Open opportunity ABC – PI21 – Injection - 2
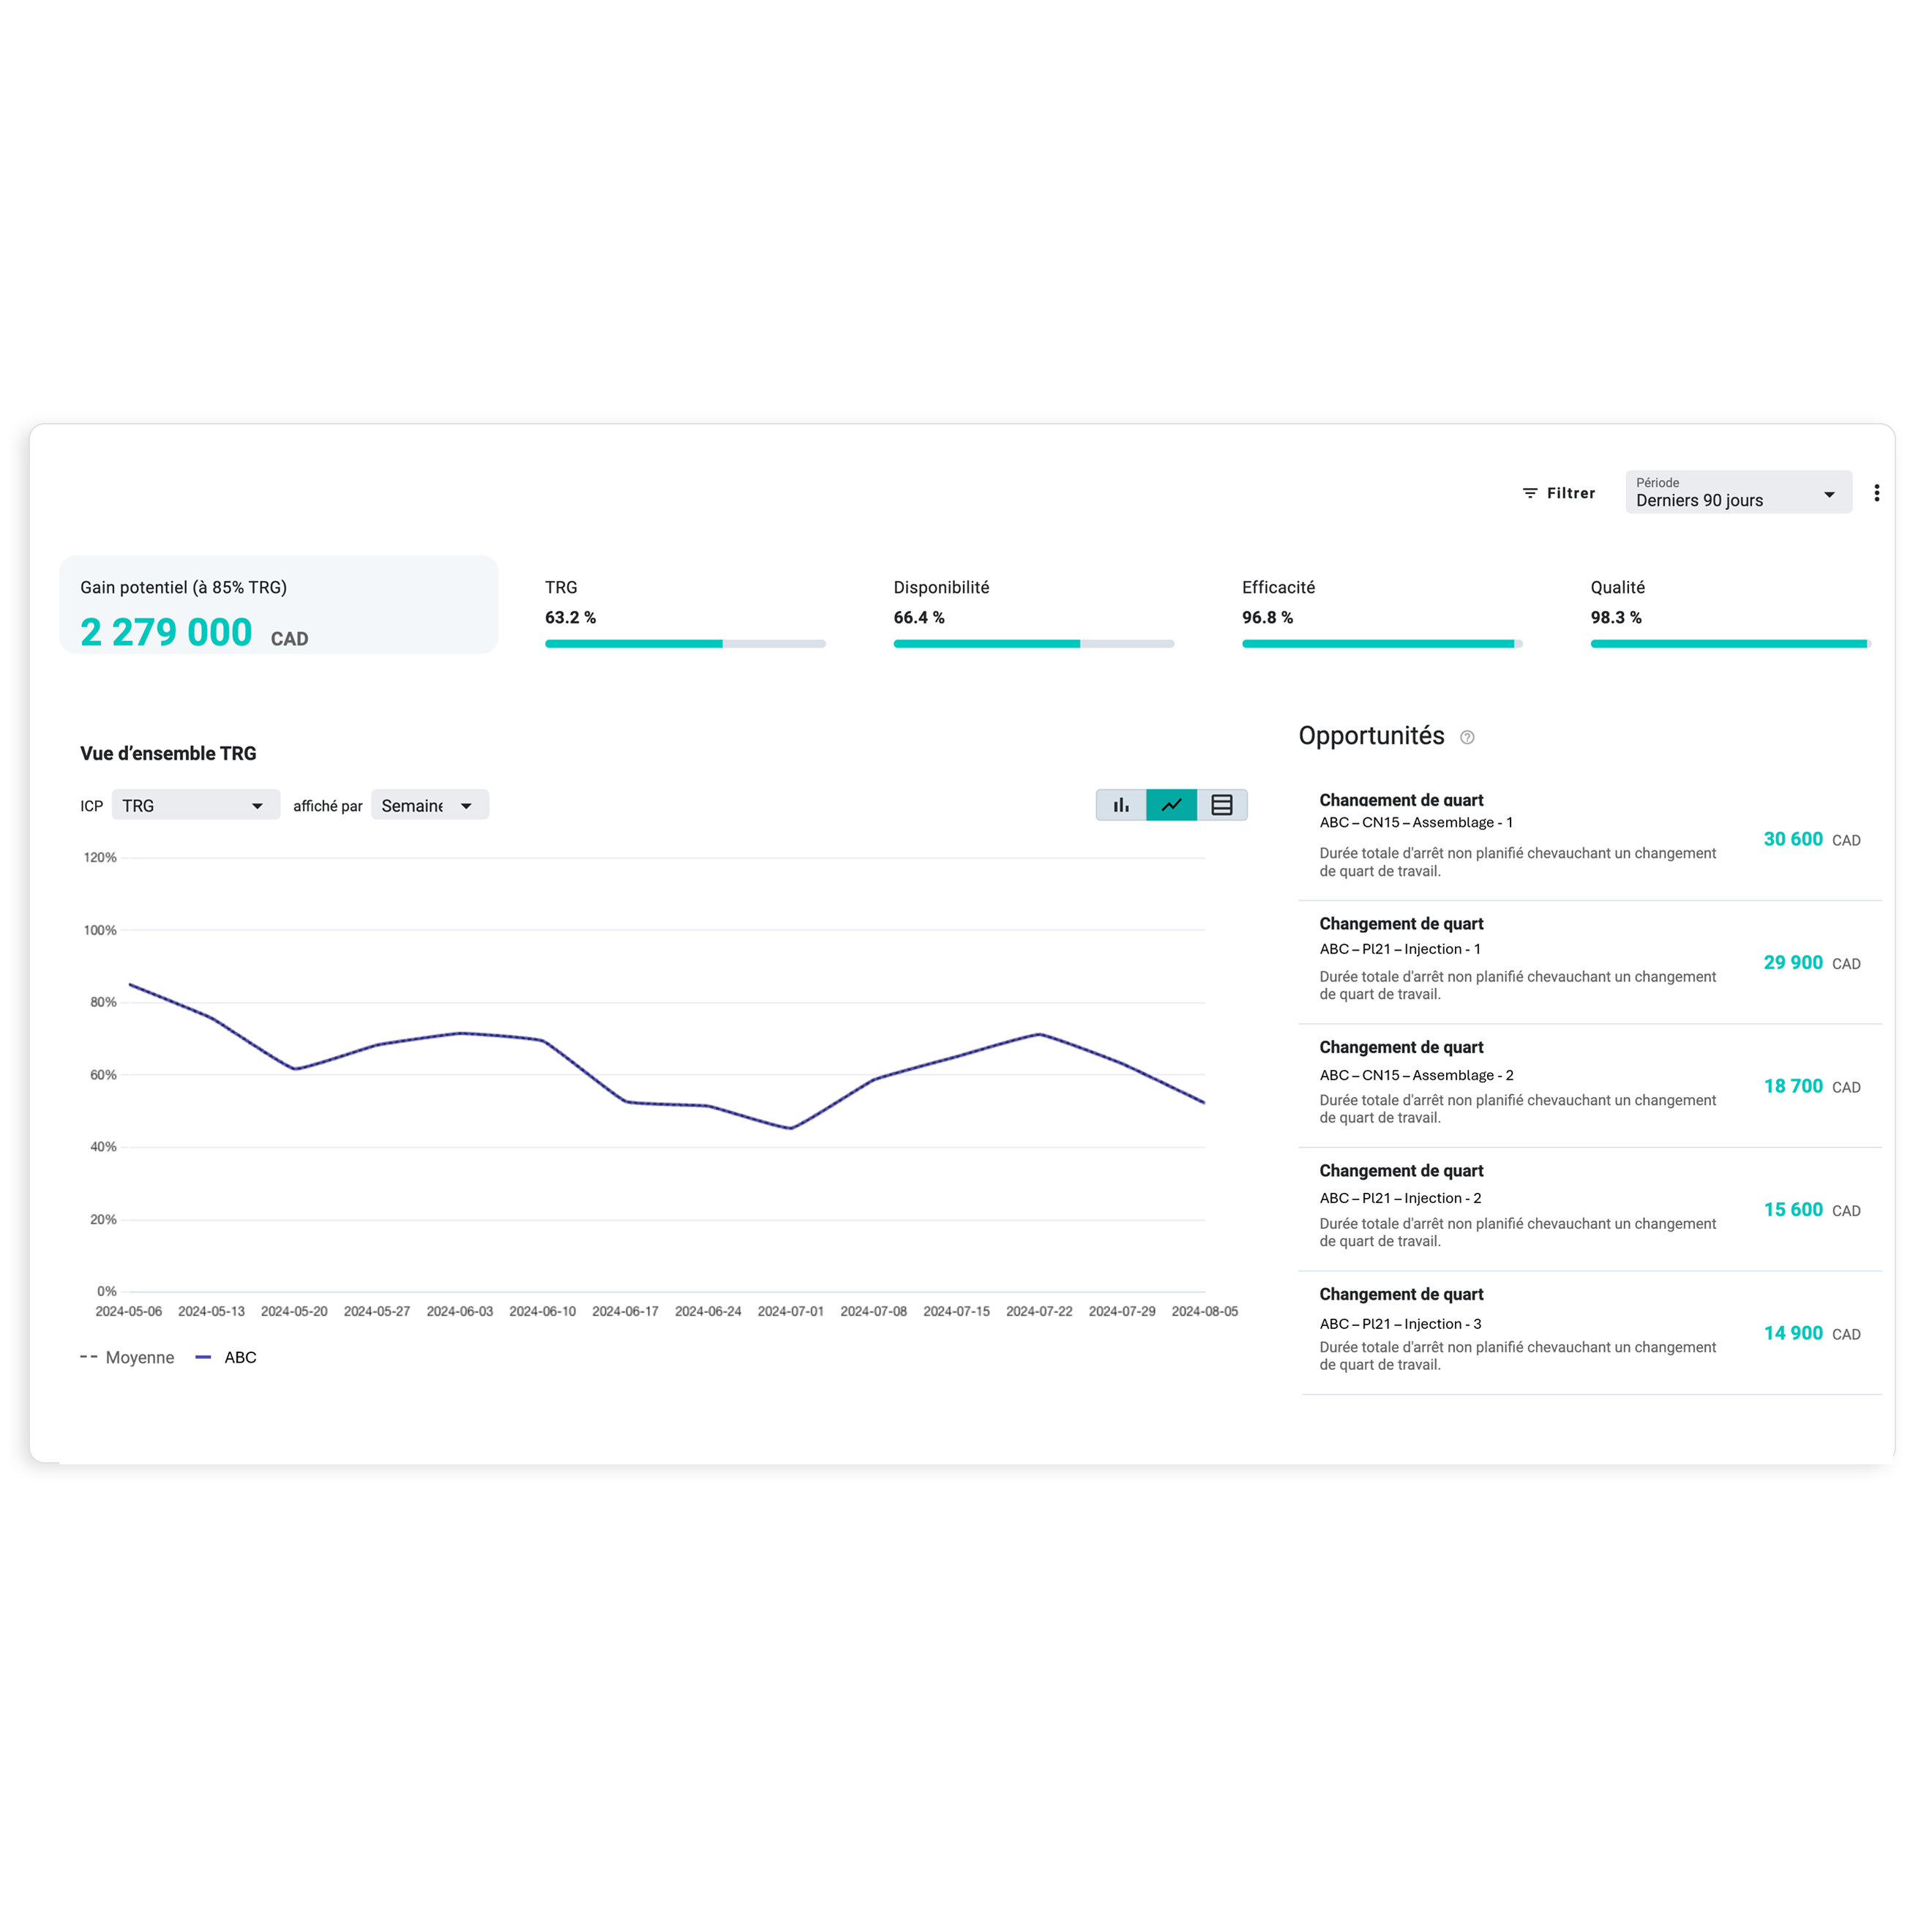Image resolution: width=1932 pixels, height=1932 pixels. coord(1590,1210)
